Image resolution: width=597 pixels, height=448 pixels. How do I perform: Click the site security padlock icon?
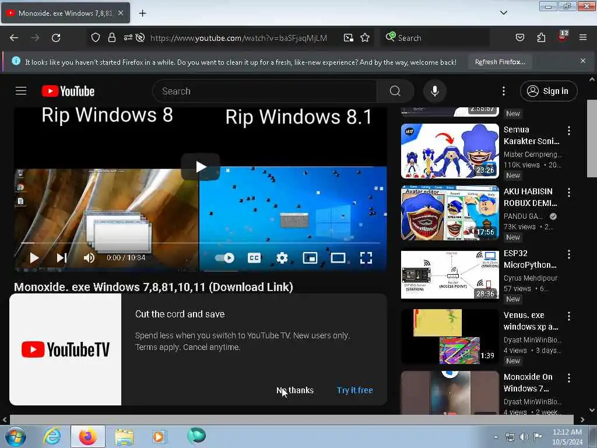coord(111,38)
